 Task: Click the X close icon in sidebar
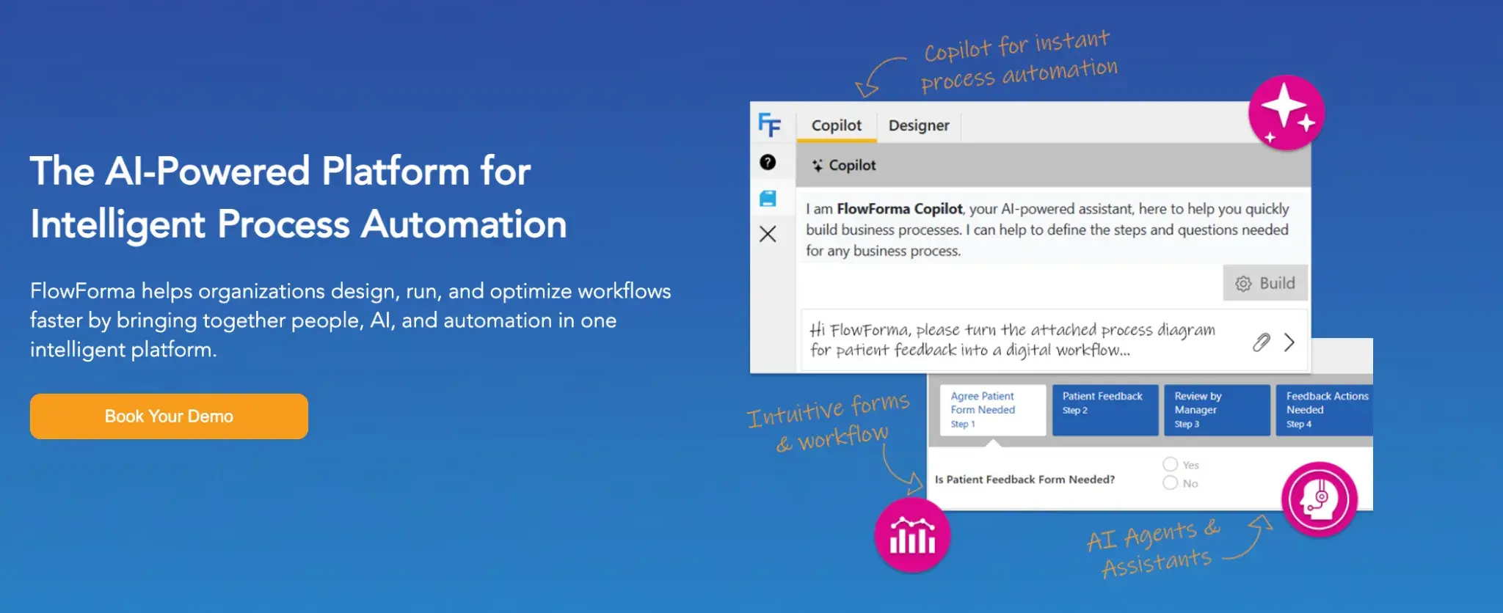[x=768, y=234]
